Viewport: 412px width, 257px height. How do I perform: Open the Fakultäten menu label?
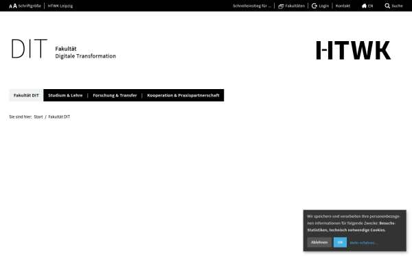pyautogui.click(x=295, y=5)
